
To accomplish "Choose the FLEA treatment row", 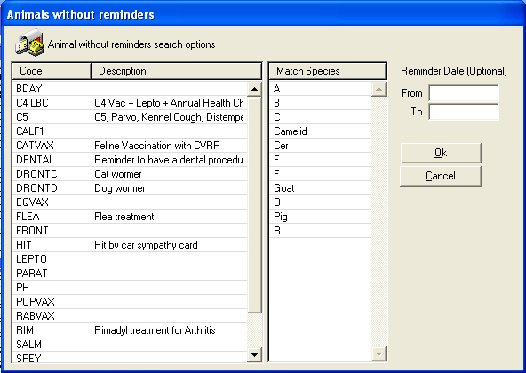I will (x=130, y=217).
